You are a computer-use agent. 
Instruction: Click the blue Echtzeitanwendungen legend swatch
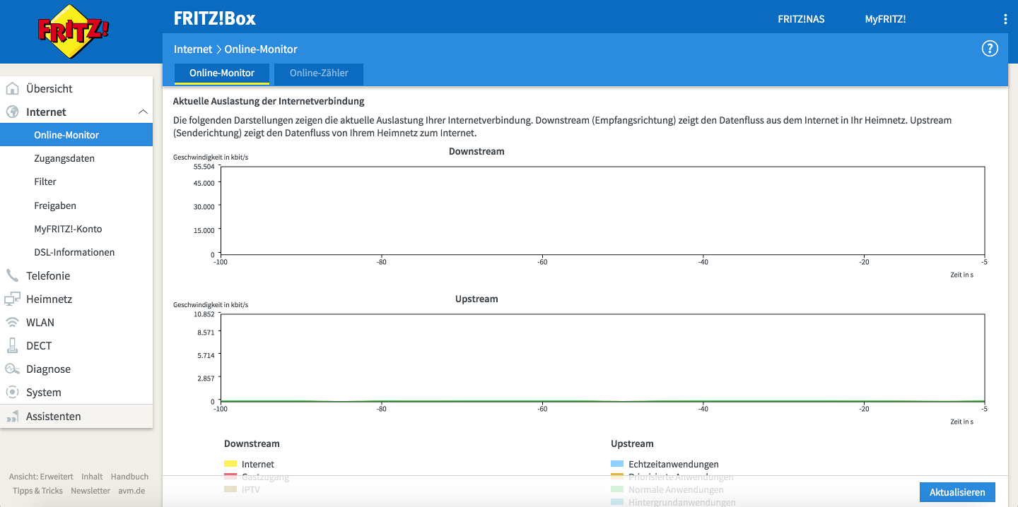pos(617,464)
